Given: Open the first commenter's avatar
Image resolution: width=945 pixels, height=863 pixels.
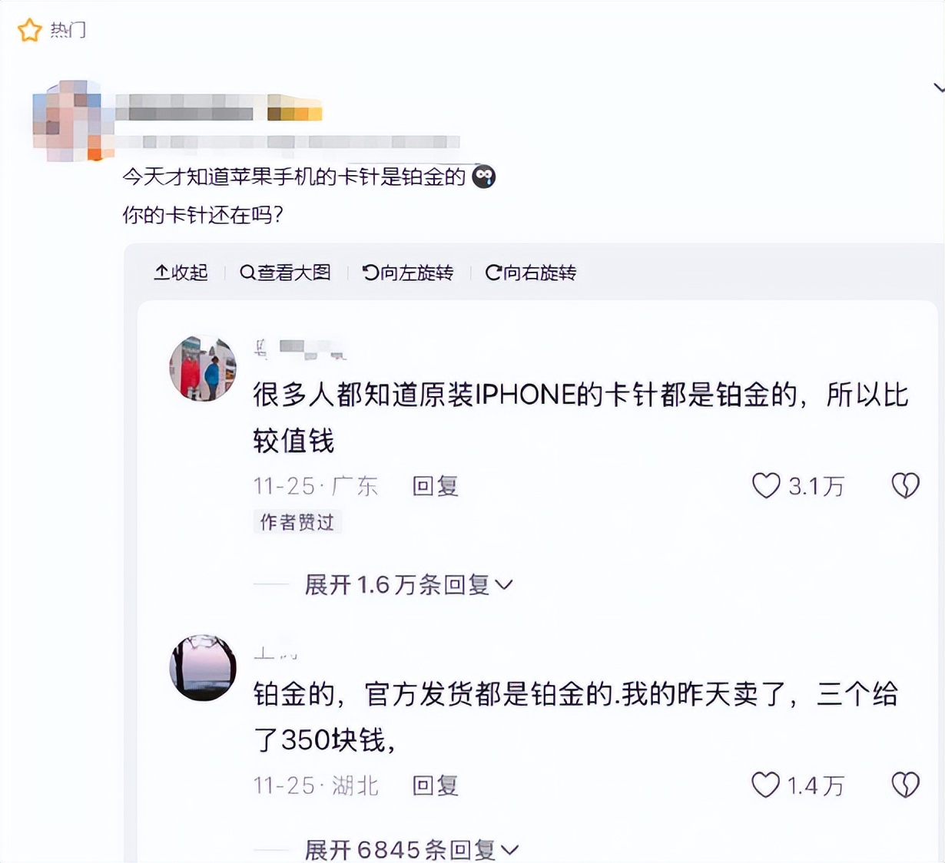Looking at the screenshot, I should (203, 369).
